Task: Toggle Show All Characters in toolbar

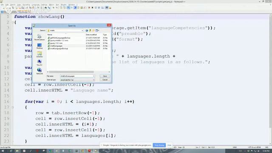Action: pyautogui.click(x=72, y=8)
